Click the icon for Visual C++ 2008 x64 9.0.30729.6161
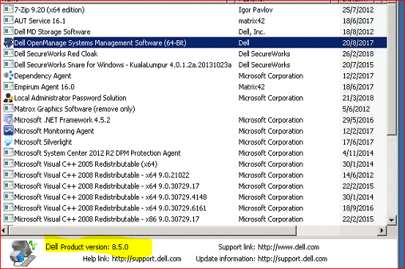Image resolution: width=405 pixels, height=269 pixels. click(x=9, y=208)
